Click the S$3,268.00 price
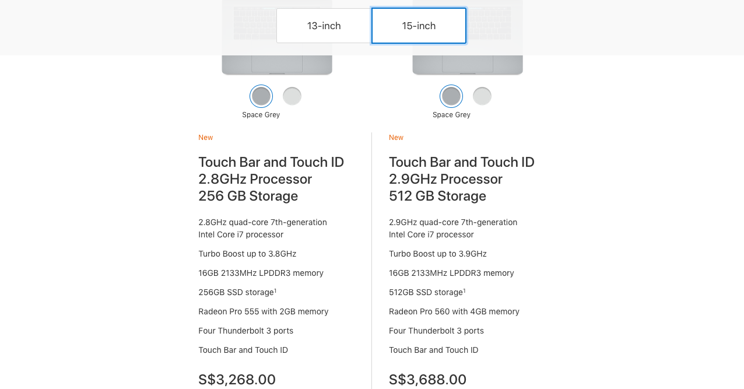 coord(237,380)
